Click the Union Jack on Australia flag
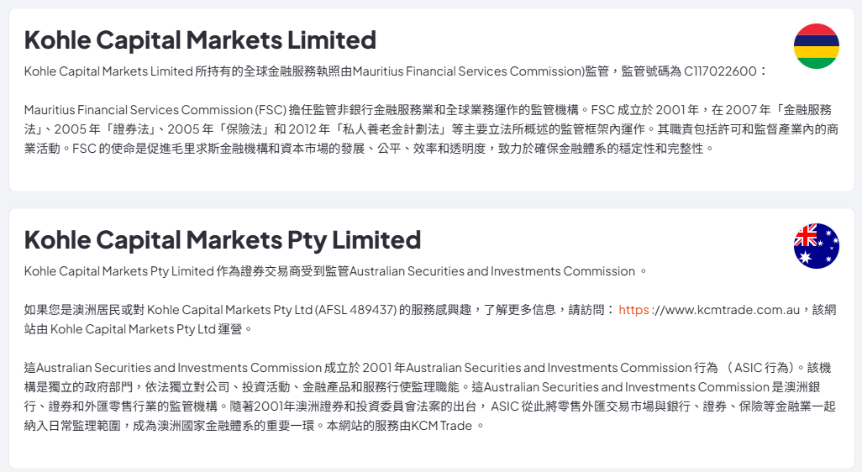Screen dimensions: 862x472 (x=806, y=235)
